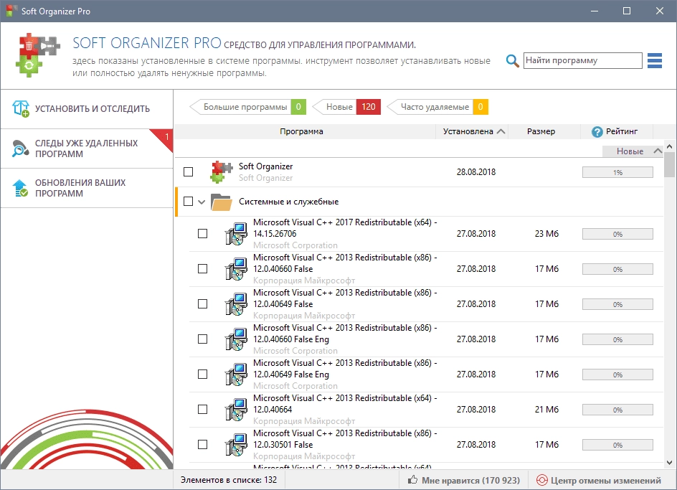Check the 12.0.40649 False checkbox

point(202,304)
